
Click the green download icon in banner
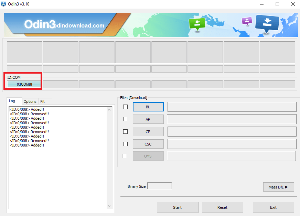pos(197,24)
